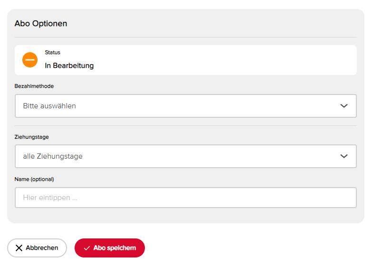373x266 pixels.
Task: Click the Bezahlmethode chevron arrow
Action: tap(344, 106)
